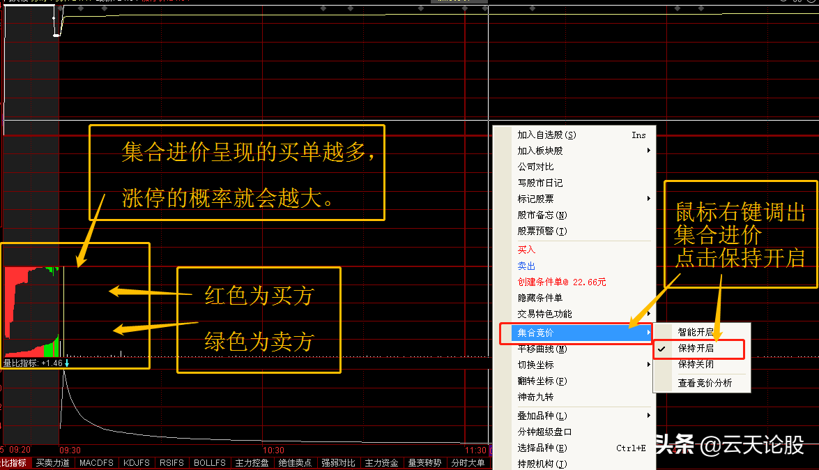
Task: Click the blue 卖出 menu item
Action: click(526, 266)
